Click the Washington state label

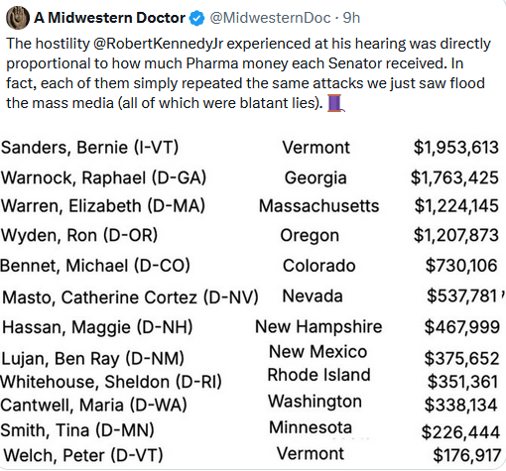(x=315, y=402)
